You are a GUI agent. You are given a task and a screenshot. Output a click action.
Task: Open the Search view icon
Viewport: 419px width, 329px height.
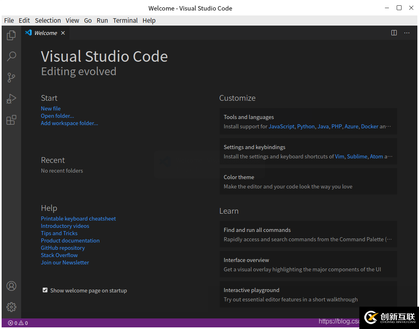click(11, 56)
